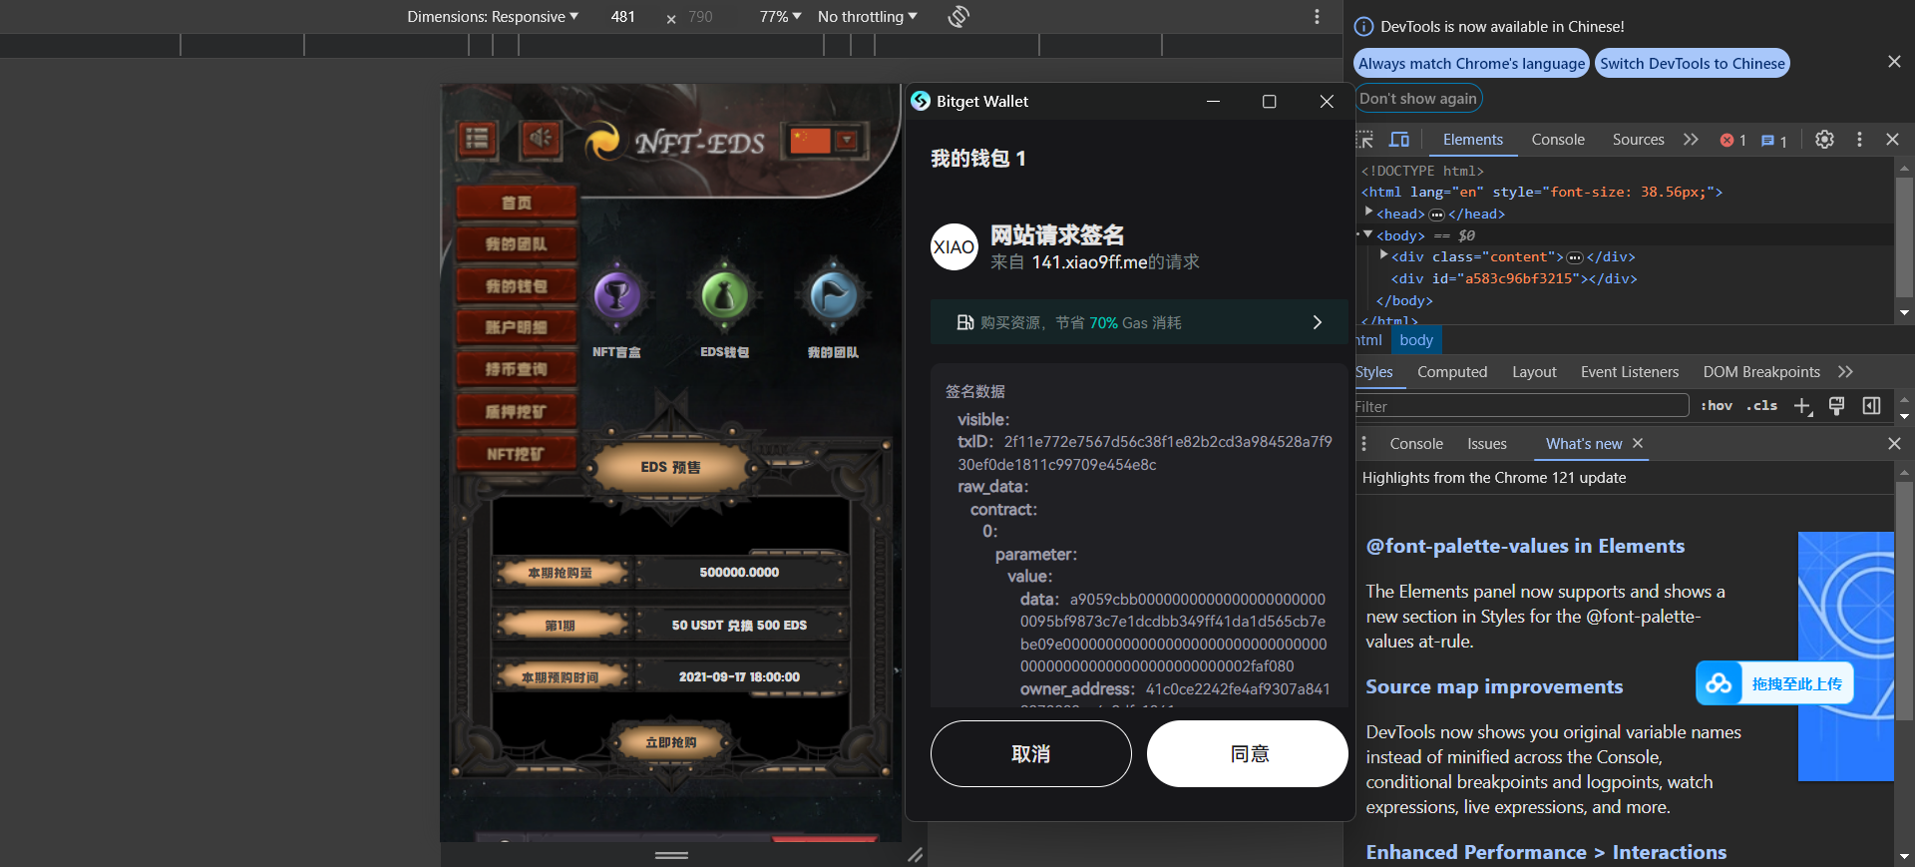This screenshot has height=867, width=1915.
Task: Open 我的钱包 side menu item
Action: (x=517, y=286)
